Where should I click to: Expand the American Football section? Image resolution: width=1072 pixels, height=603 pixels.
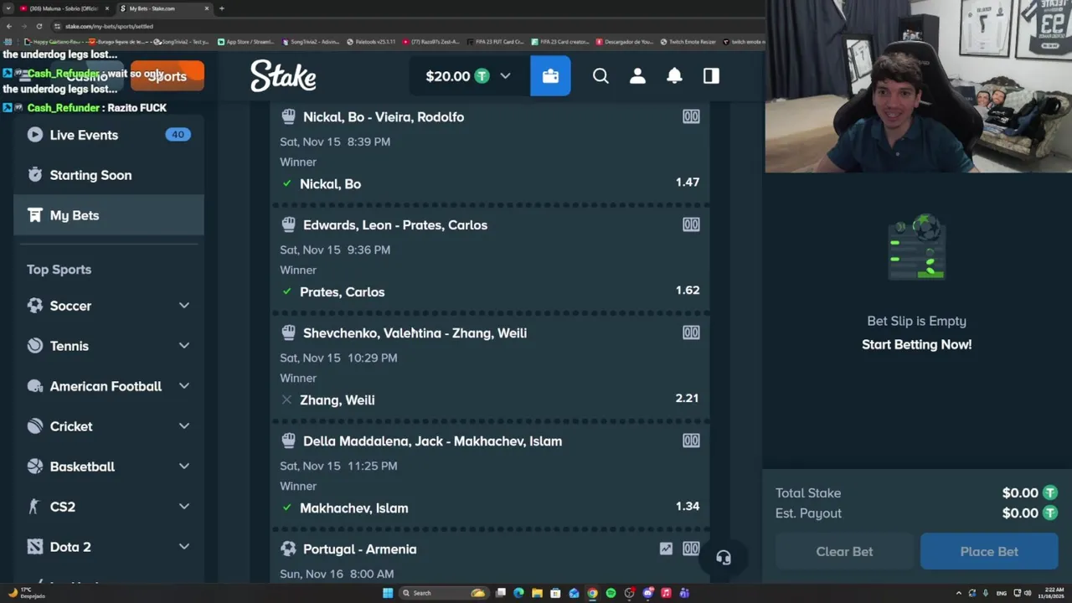[184, 386]
